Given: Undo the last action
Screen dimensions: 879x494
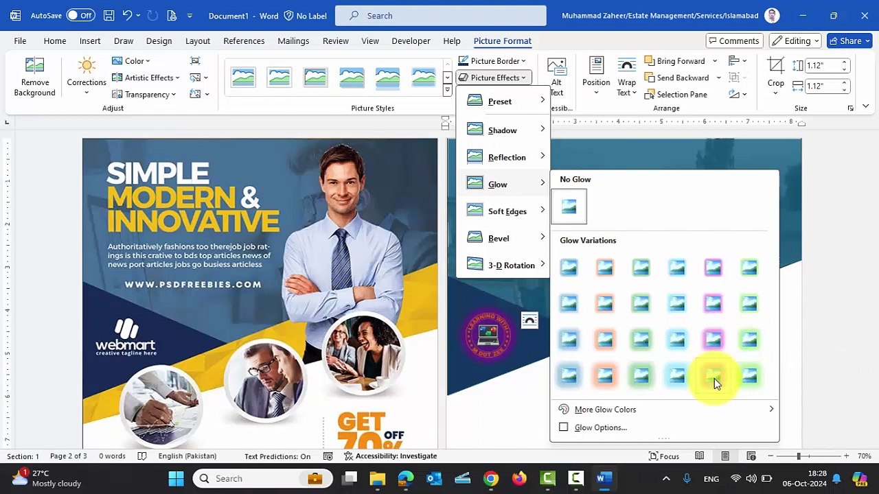Looking at the screenshot, I should pos(127,15).
